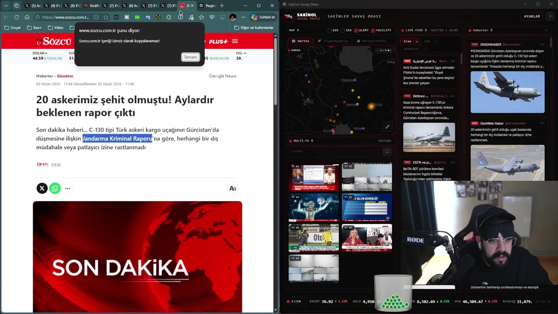Screen dimensions: 558x314
Task: Open the Video bookmarks folder
Action: point(56,27)
